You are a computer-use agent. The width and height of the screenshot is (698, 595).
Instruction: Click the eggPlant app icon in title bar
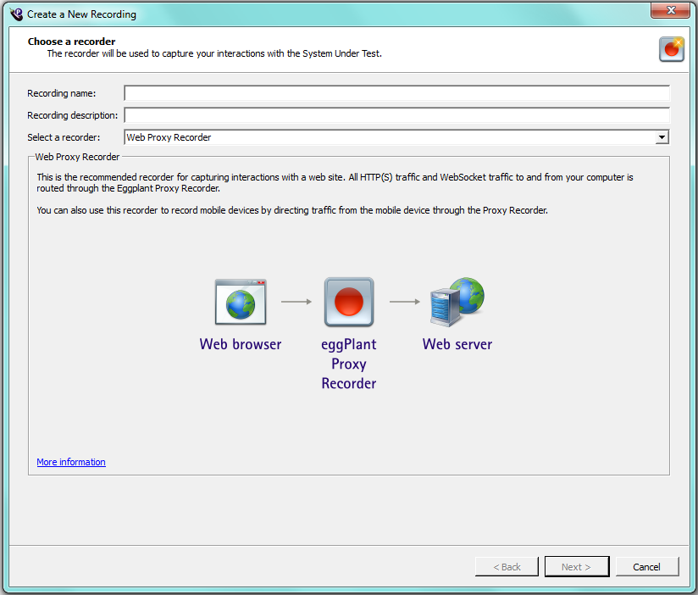pyautogui.click(x=15, y=14)
